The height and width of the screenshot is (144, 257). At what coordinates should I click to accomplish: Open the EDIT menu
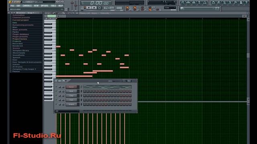click(18, 6)
